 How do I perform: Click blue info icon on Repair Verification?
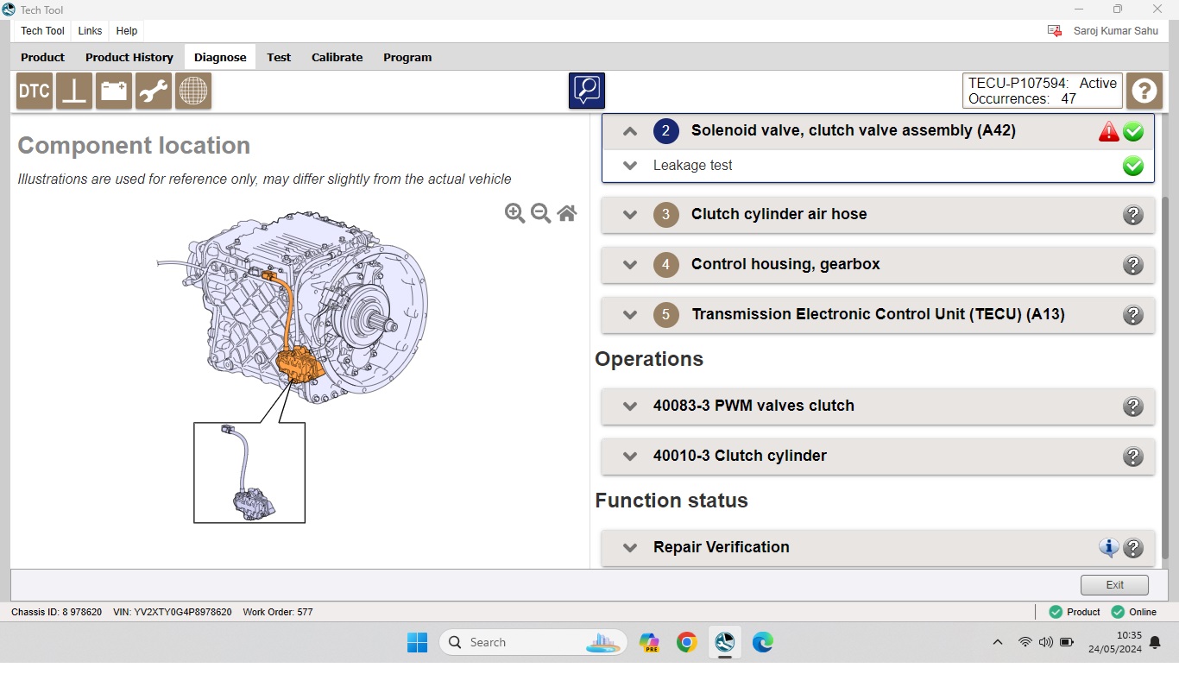click(x=1109, y=547)
